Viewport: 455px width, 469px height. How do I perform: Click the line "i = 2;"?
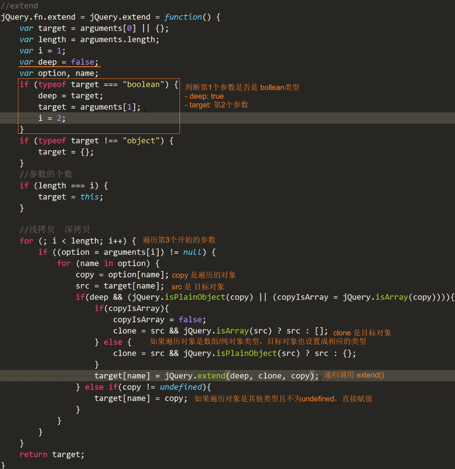pyautogui.click(x=52, y=118)
